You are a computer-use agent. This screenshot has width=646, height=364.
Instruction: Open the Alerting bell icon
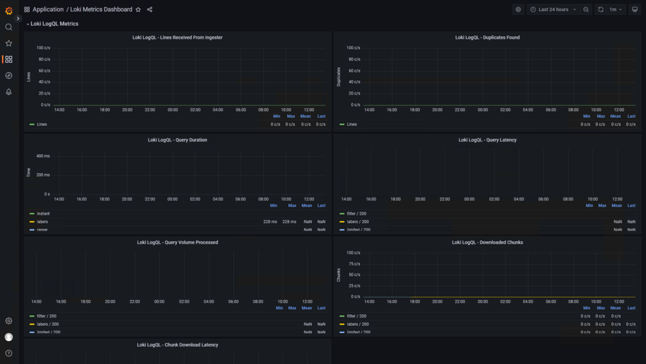coord(8,92)
